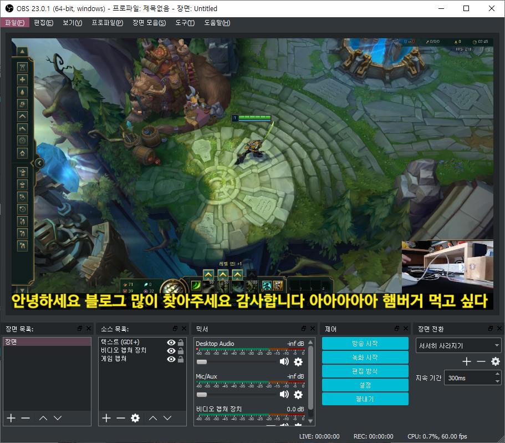Click 끝내기 to exit OBS
Viewport: 505px width, 443px height.
pyautogui.click(x=365, y=399)
